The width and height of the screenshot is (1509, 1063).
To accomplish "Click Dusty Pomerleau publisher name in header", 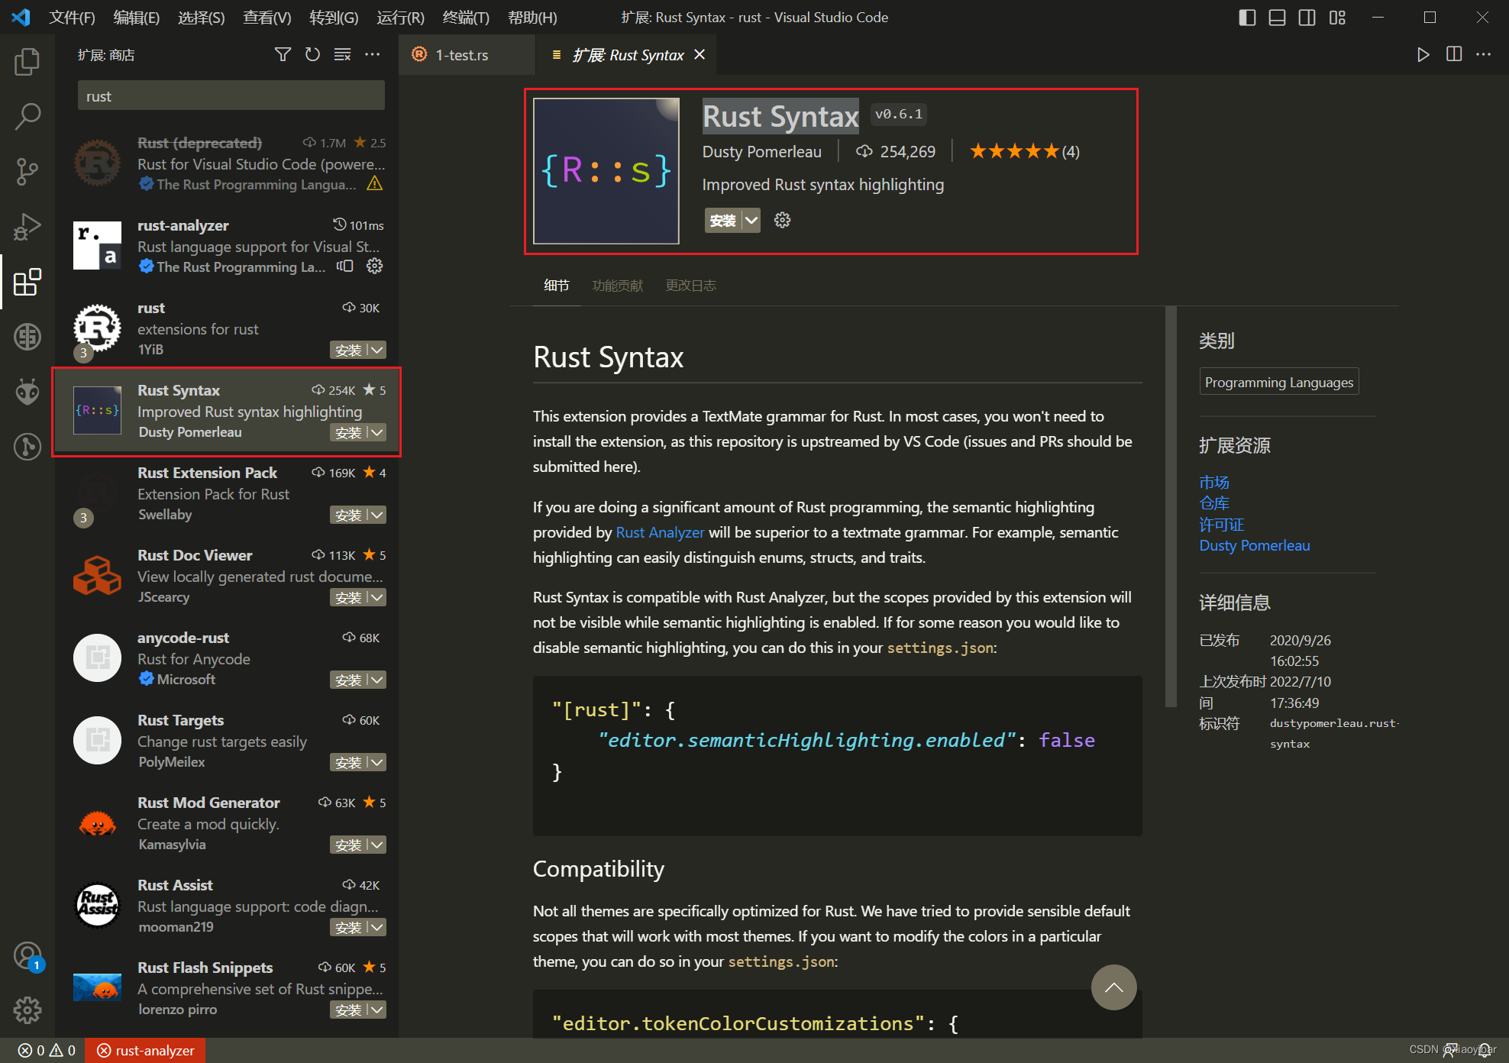I will click(x=761, y=151).
